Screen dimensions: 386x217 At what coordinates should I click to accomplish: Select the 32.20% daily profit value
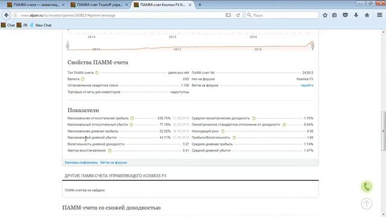point(165,131)
